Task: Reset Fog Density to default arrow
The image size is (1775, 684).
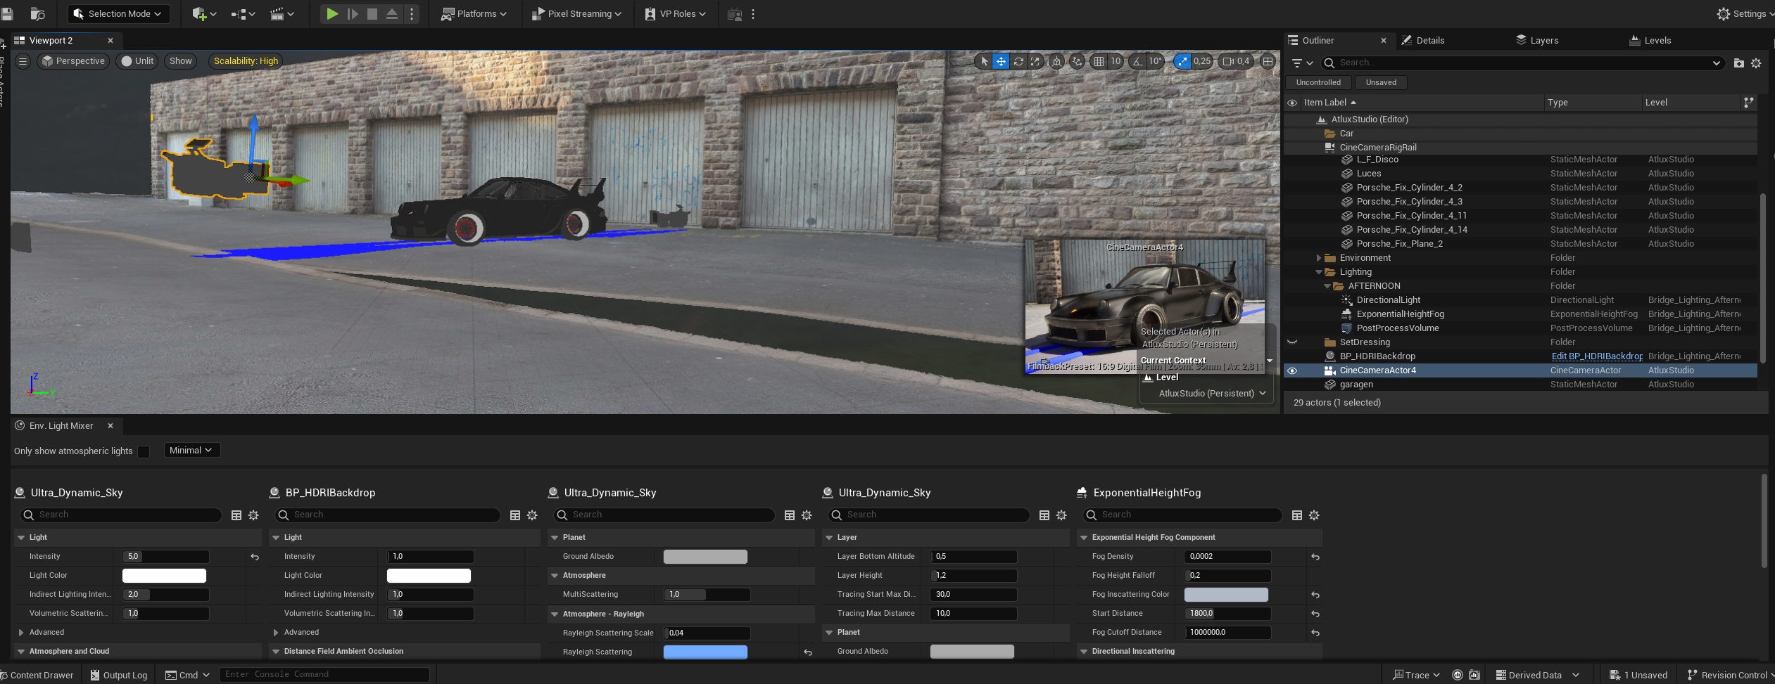Action: pos(1315,557)
